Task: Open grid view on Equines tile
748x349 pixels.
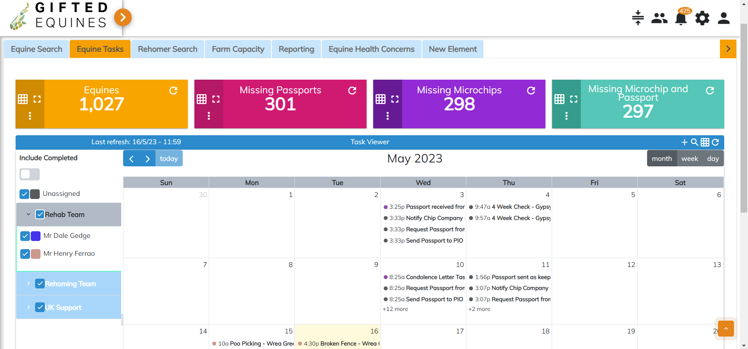Action: [23, 99]
